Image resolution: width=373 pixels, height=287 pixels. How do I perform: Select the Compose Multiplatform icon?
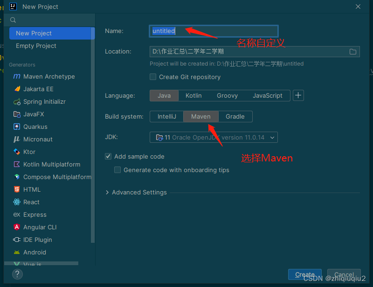(x=17, y=177)
